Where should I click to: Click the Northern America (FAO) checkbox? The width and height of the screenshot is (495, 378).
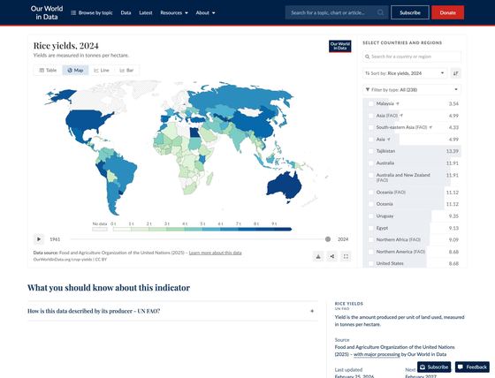point(371,252)
